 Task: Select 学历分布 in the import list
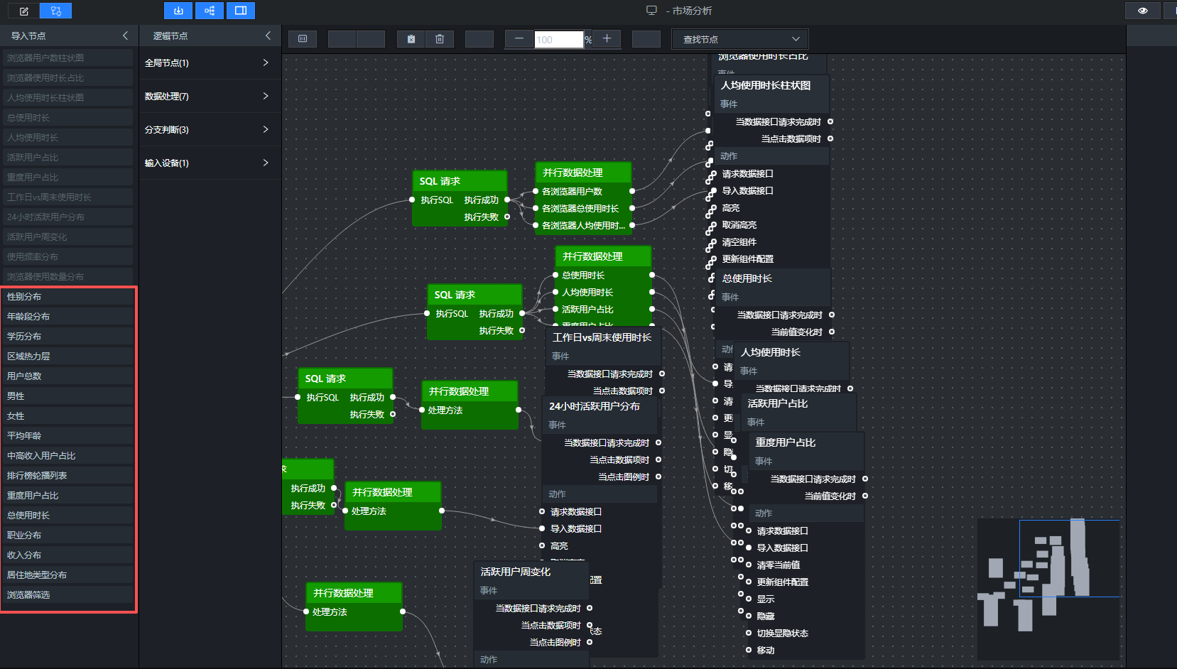tap(68, 337)
